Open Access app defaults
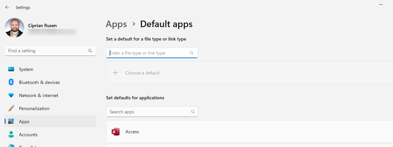This screenshot has width=393, height=147. (250, 132)
